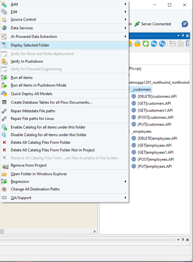Select Quick Deploy All Models
This screenshot has height=262, width=193.
pos(32,94)
